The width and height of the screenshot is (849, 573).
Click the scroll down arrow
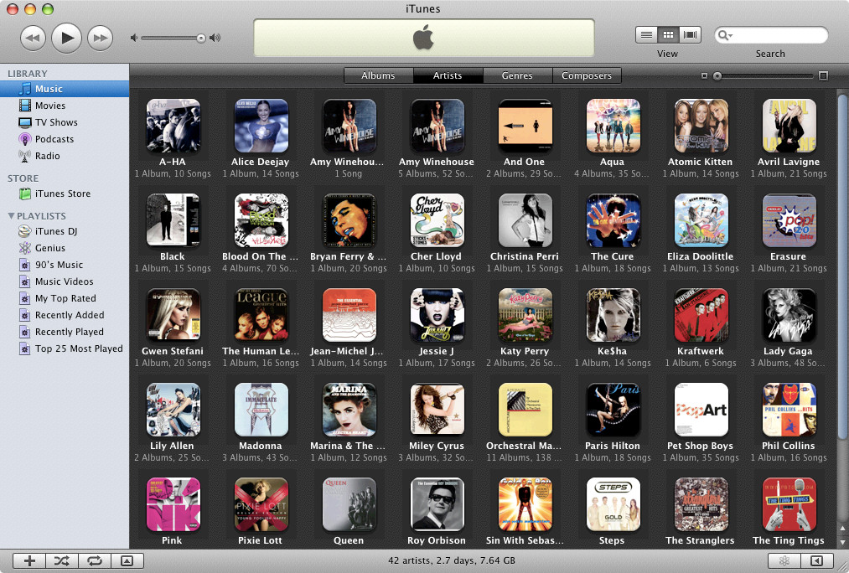coord(842,542)
